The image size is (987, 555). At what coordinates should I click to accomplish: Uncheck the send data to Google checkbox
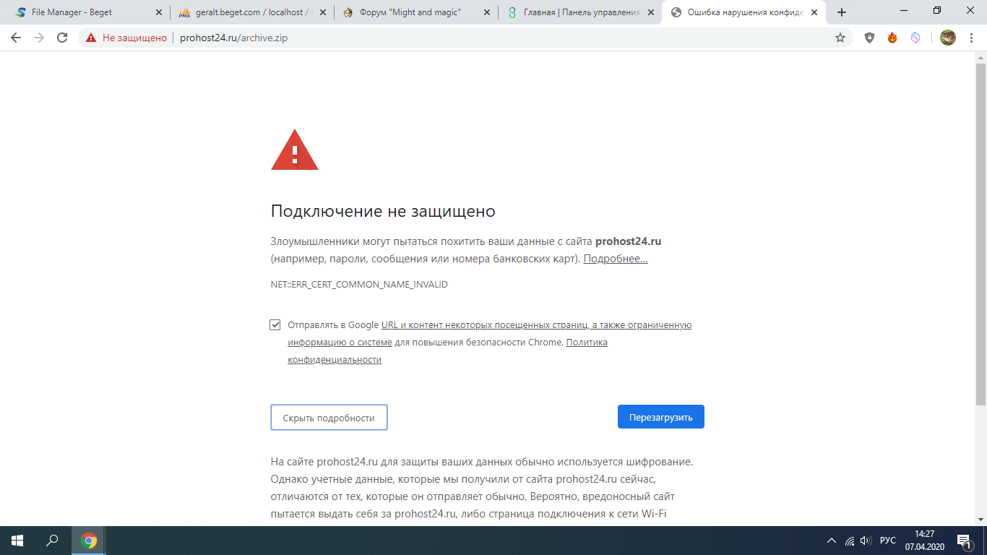[275, 324]
